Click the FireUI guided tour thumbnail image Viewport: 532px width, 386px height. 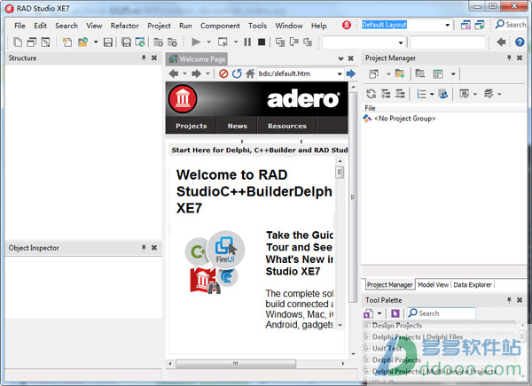214,262
